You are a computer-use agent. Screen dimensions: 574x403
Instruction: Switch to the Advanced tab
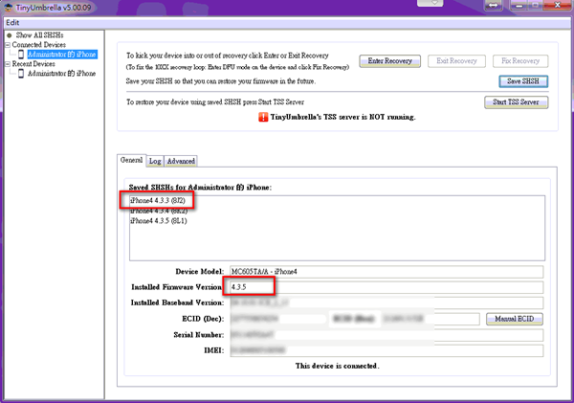180,161
